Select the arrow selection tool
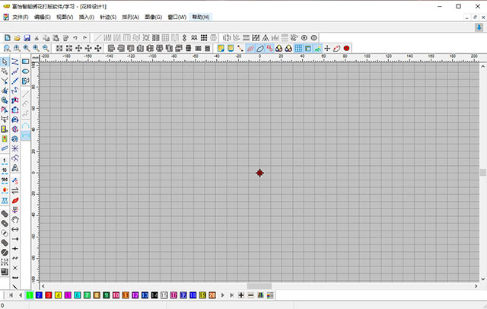This screenshot has width=487, height=309. (x=5, y=61)
